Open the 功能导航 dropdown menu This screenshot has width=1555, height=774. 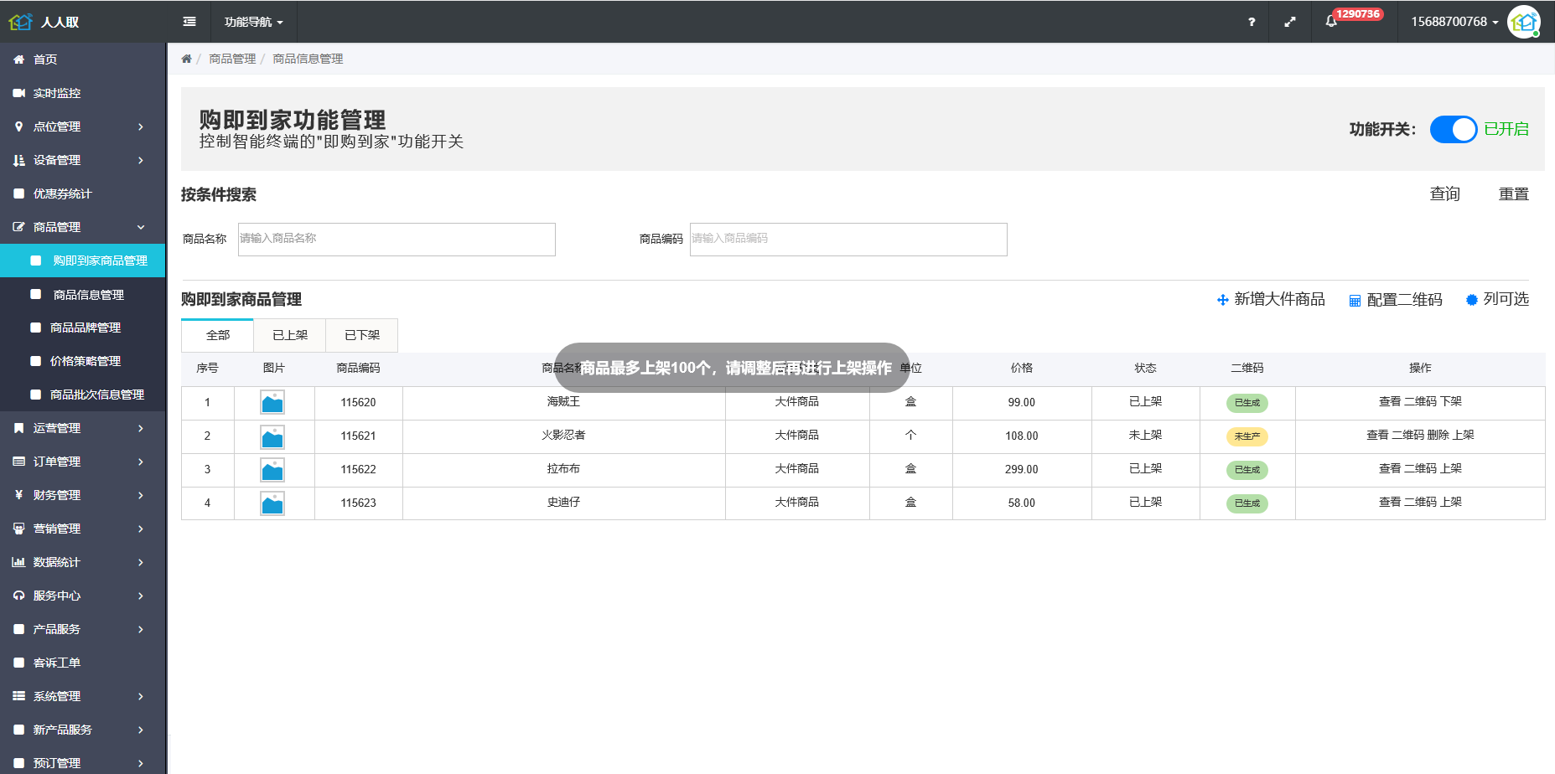pos(253,22)
